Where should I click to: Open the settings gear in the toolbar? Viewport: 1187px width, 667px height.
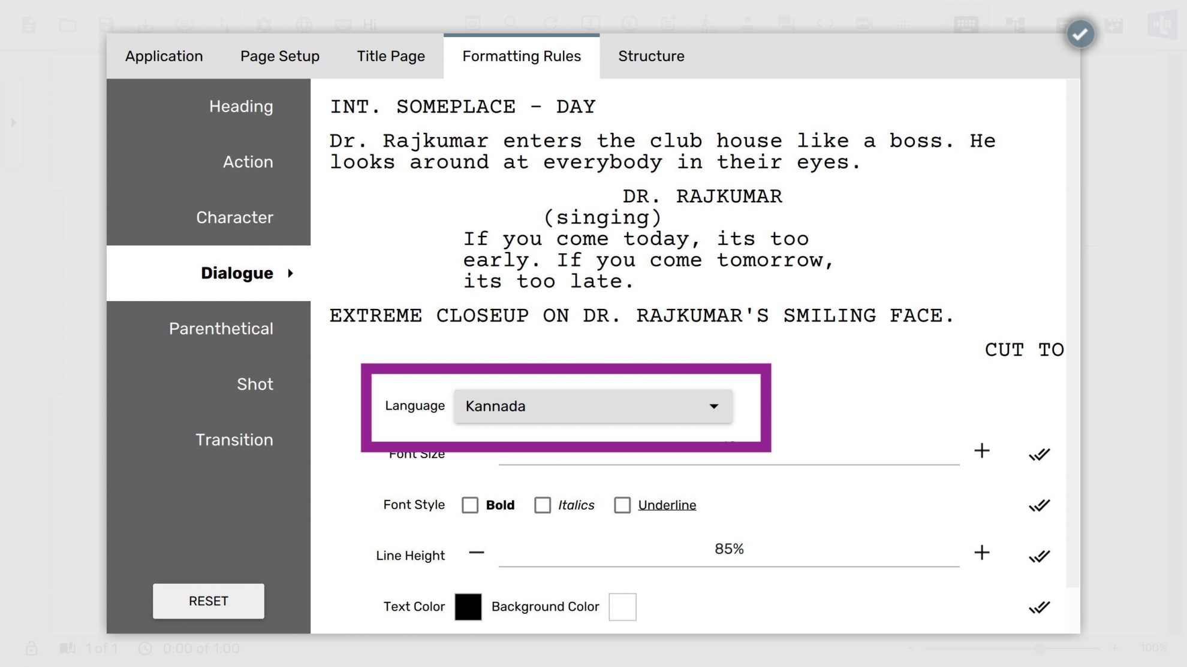(x=264, y=24)
